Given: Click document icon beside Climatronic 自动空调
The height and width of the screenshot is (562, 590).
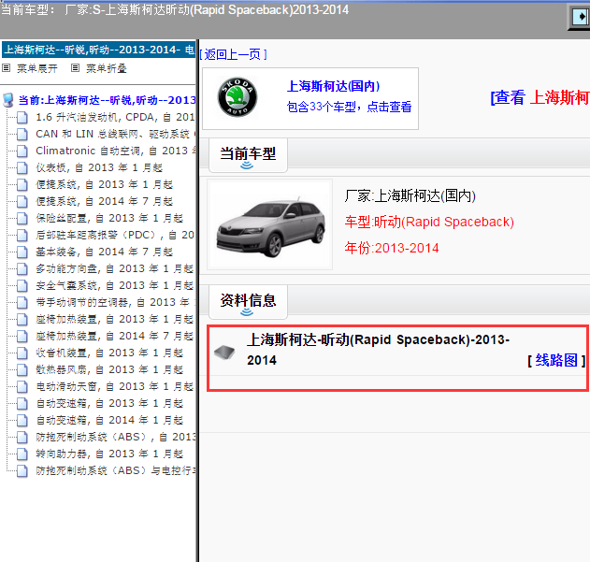Looking at the screenshot, I should [x=22, y=151].
